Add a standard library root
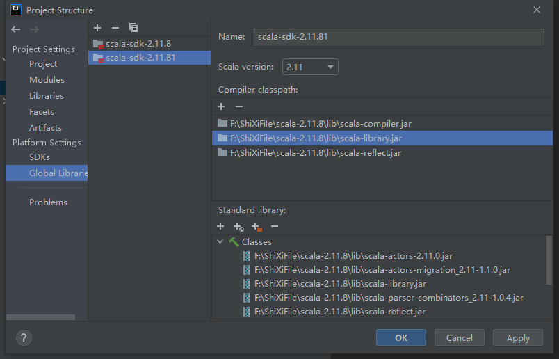This screenshot has height=359, width=559. (x=220, y=226)
